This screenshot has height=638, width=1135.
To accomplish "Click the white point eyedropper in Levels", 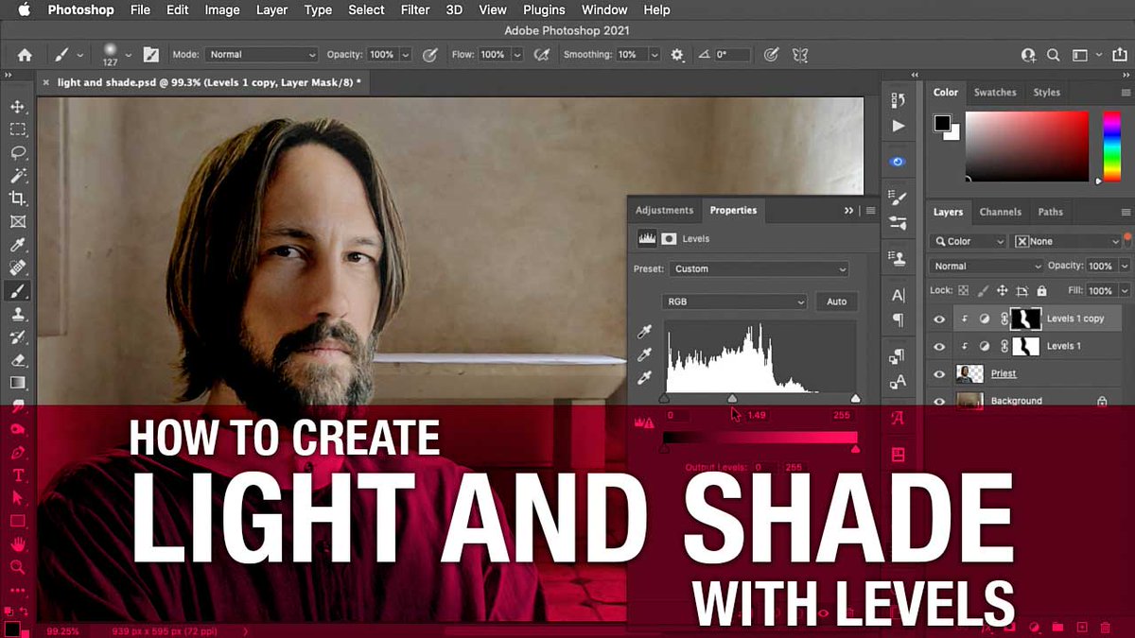I will click(644, 377).
